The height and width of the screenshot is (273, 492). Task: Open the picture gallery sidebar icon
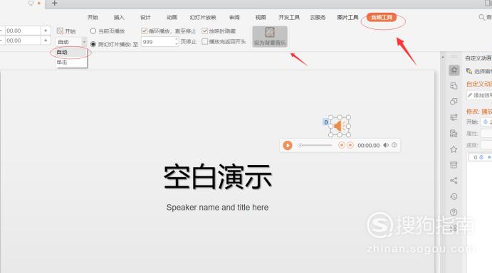454,134
